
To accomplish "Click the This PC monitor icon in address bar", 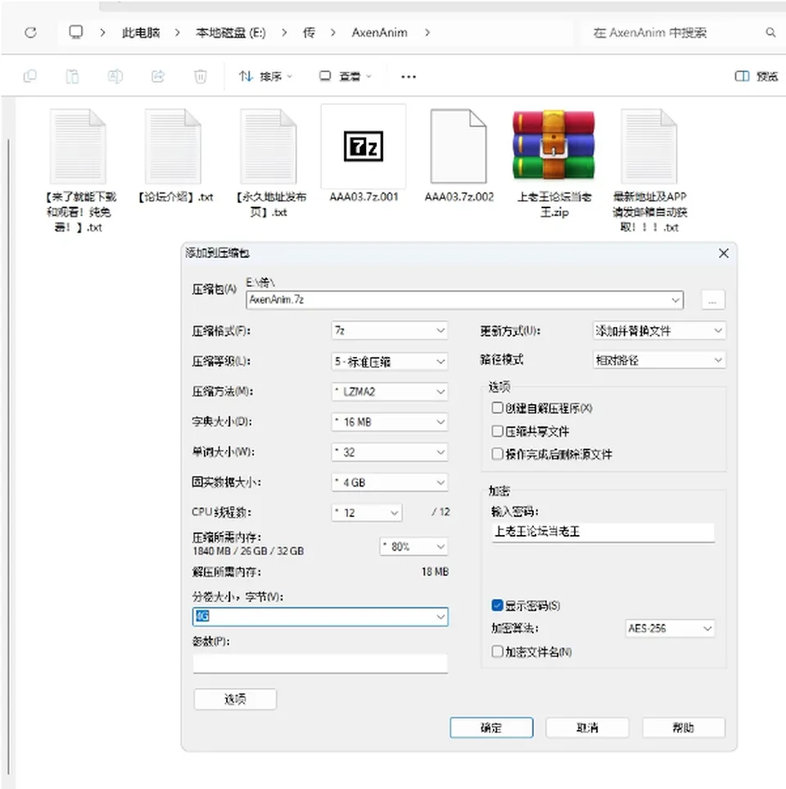I will (x=76, y=32).
